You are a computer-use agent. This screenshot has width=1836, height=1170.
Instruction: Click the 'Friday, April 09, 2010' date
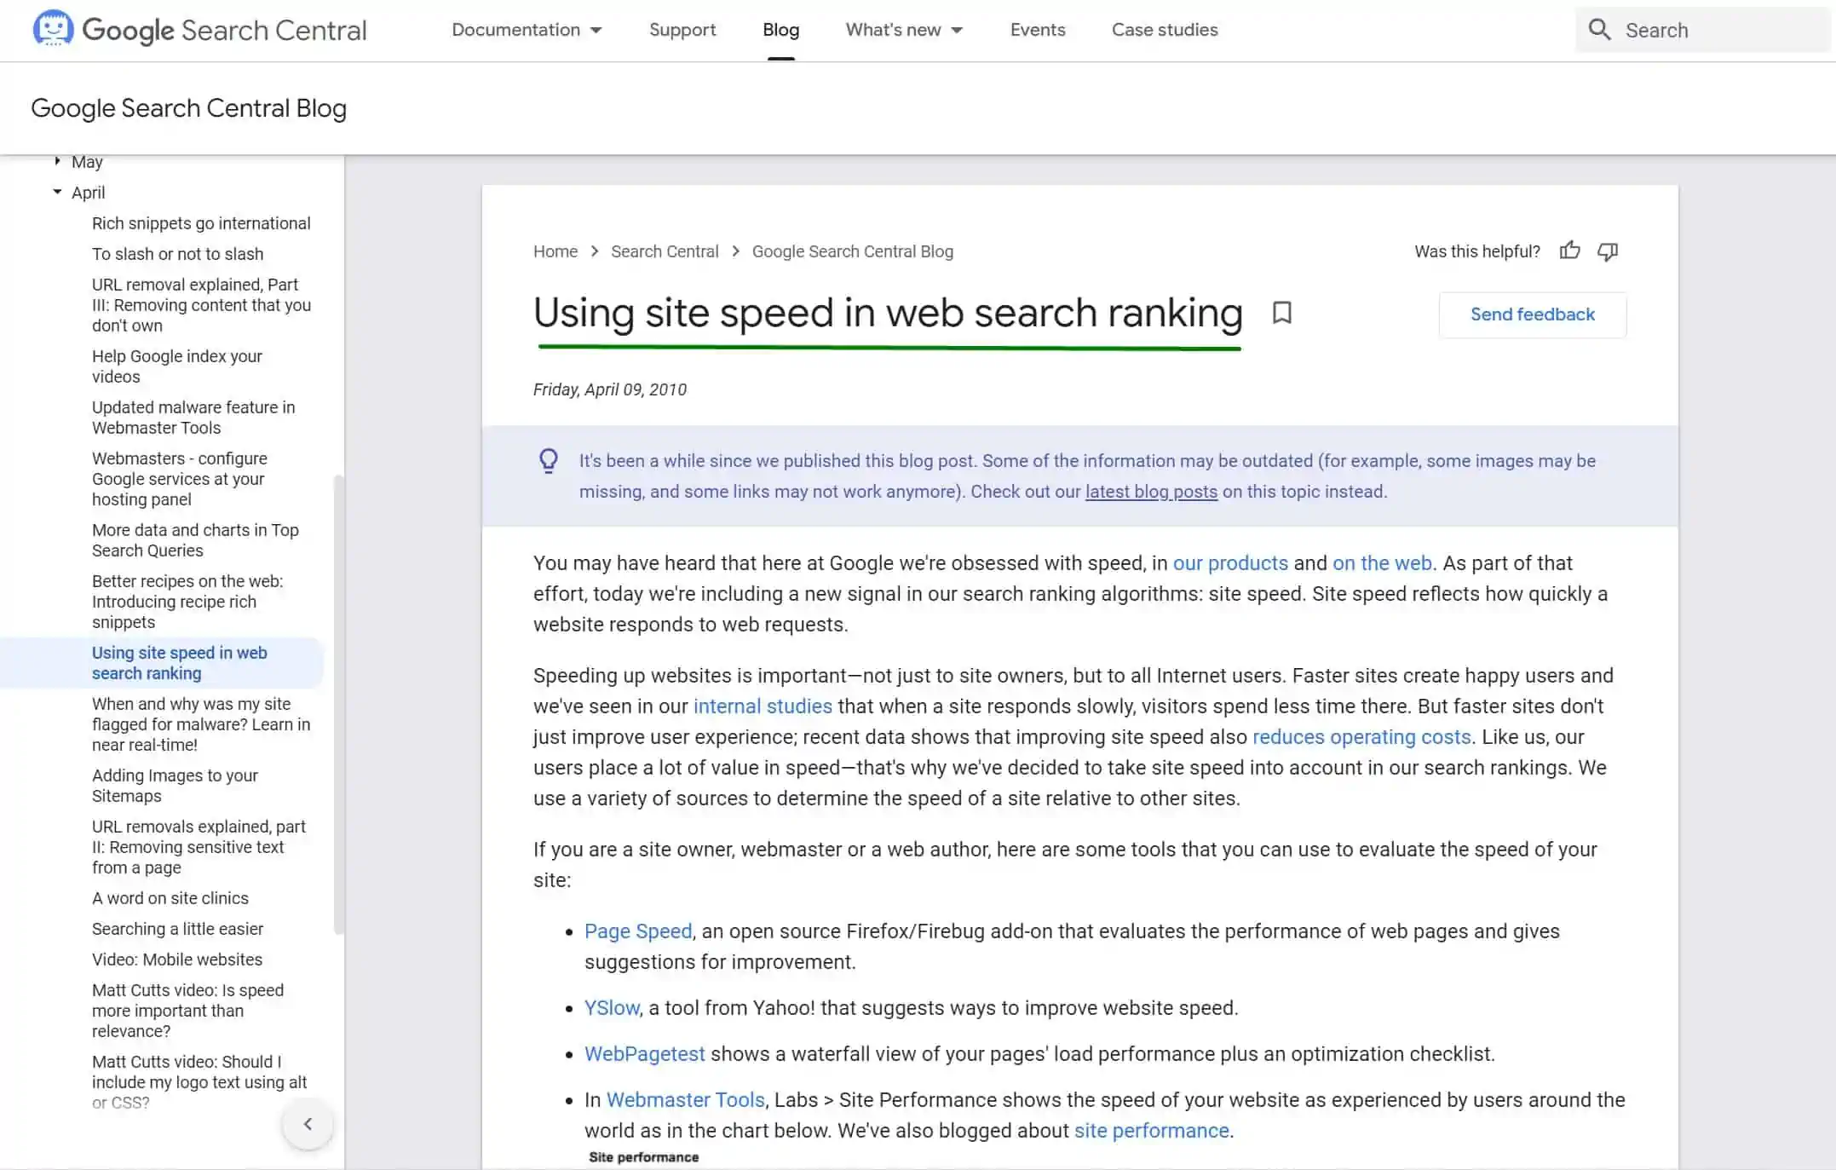coord(609,389)
